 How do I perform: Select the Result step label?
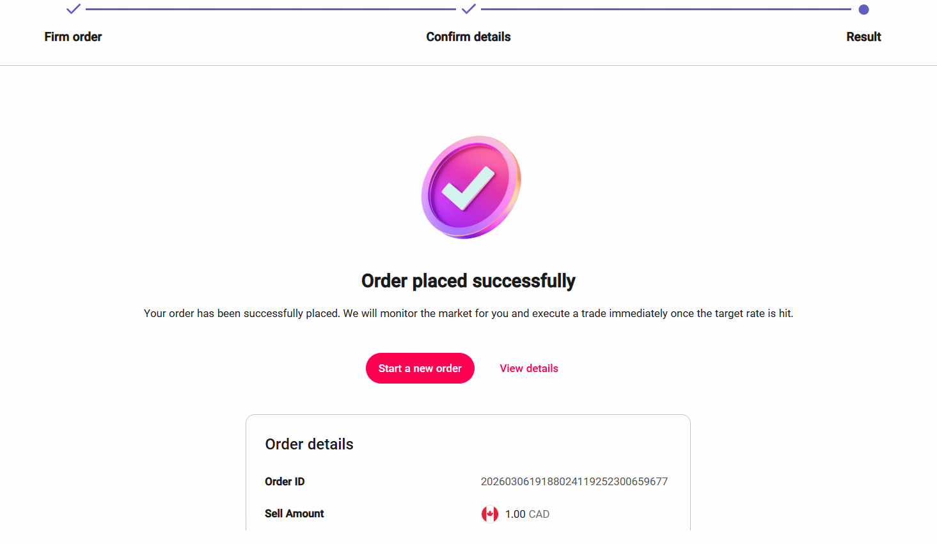click(863, 37)
